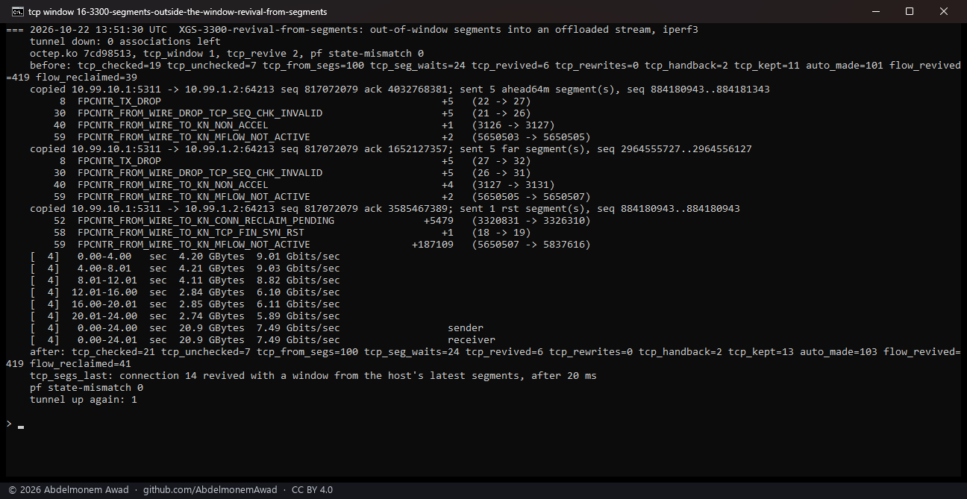This screenshot has height=499, width=967.
Task: Select iperf3 interval 12.01-16.00 row
Action: click(x=185, y=292)
